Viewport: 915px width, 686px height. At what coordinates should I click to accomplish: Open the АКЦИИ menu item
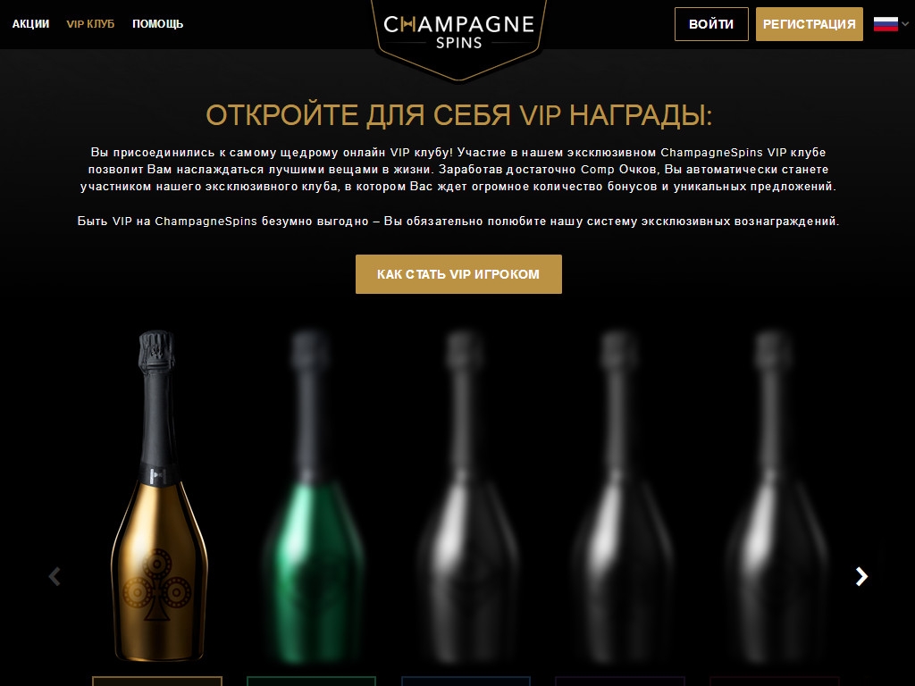(31, 24)
